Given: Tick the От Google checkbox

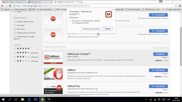Looking at the screenshot, I should pyautogui.click(x=15, y=25).
